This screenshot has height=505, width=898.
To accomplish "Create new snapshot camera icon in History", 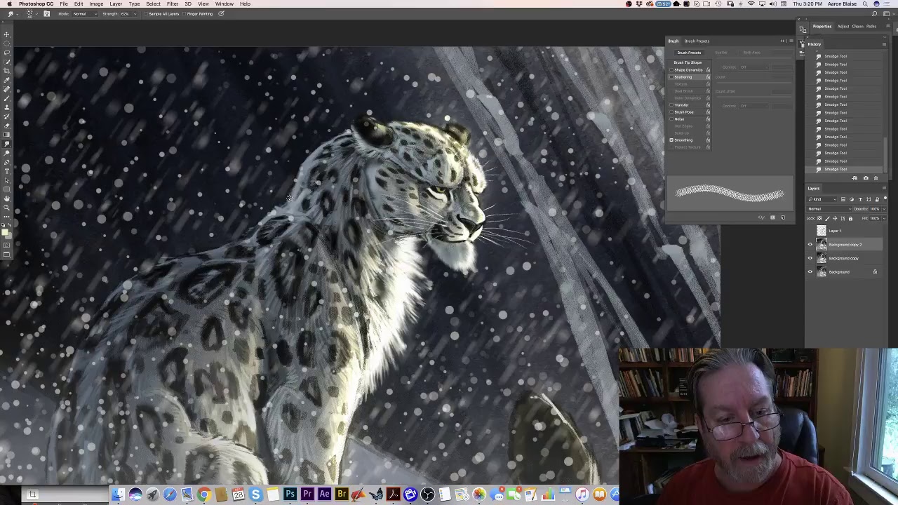I will pos(866,178).
